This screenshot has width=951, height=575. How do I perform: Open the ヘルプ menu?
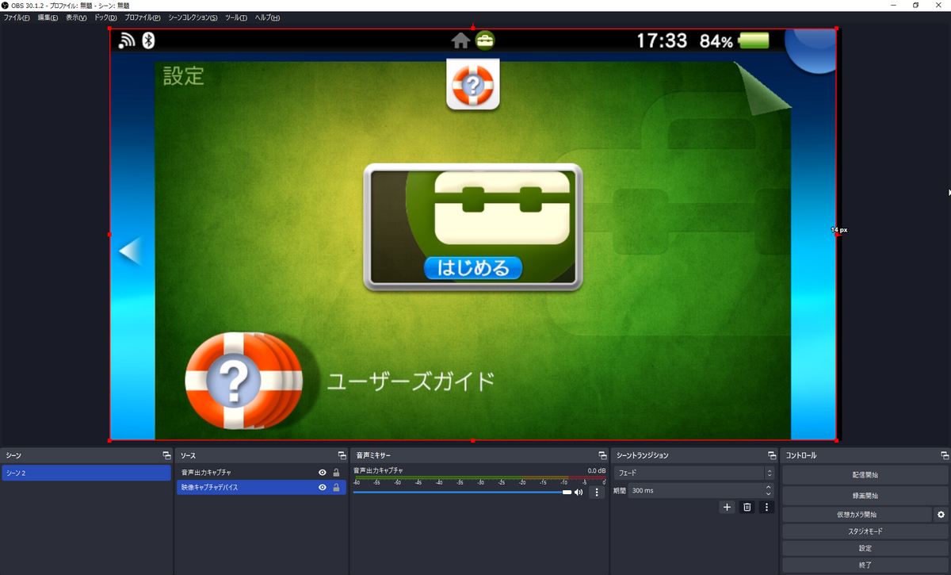click(x=267, y=17)
